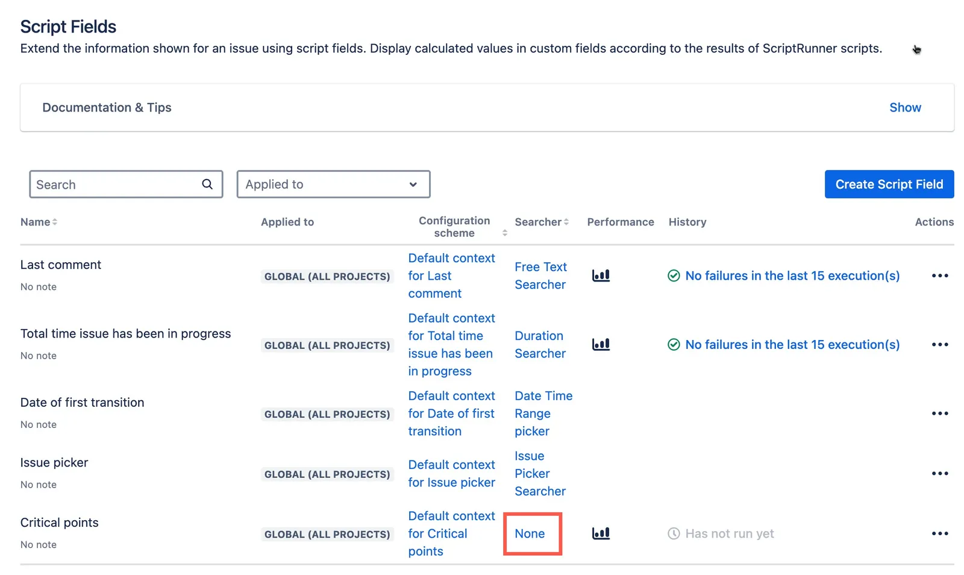The image size is (964, 575).
Task: Click the Duration Searcher link
Action: coord(540,344)
